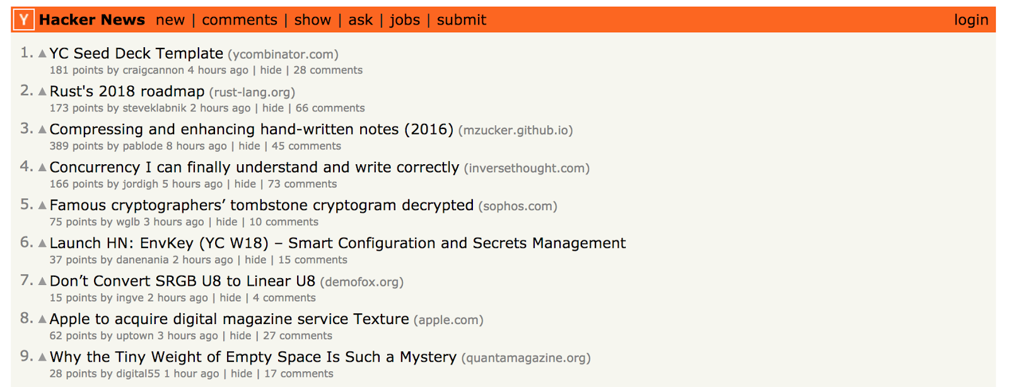Open Compressing and enhancing hand-written notes article
This screenshot has width=1009, height=387.
coord(252,129)
